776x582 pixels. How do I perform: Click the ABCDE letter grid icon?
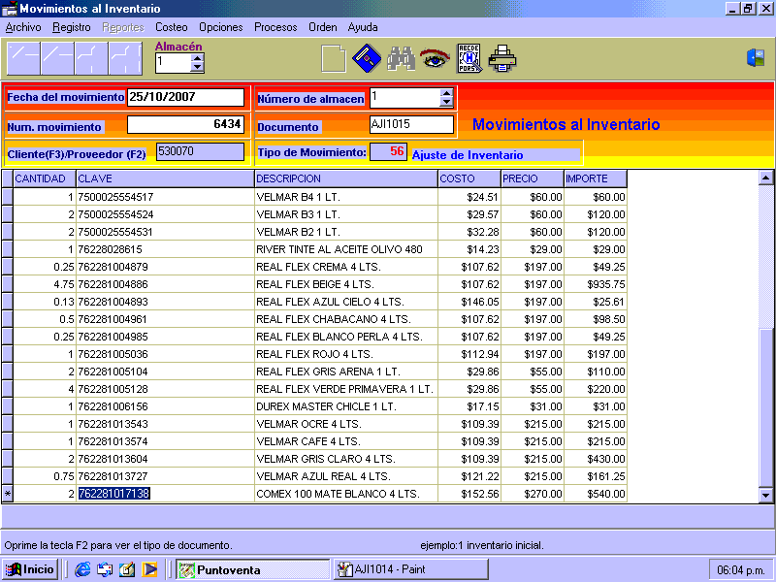[x=469, y=59]
